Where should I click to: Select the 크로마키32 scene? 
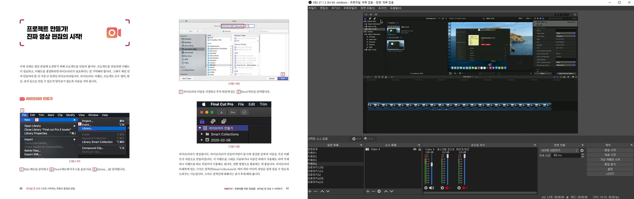335,175
